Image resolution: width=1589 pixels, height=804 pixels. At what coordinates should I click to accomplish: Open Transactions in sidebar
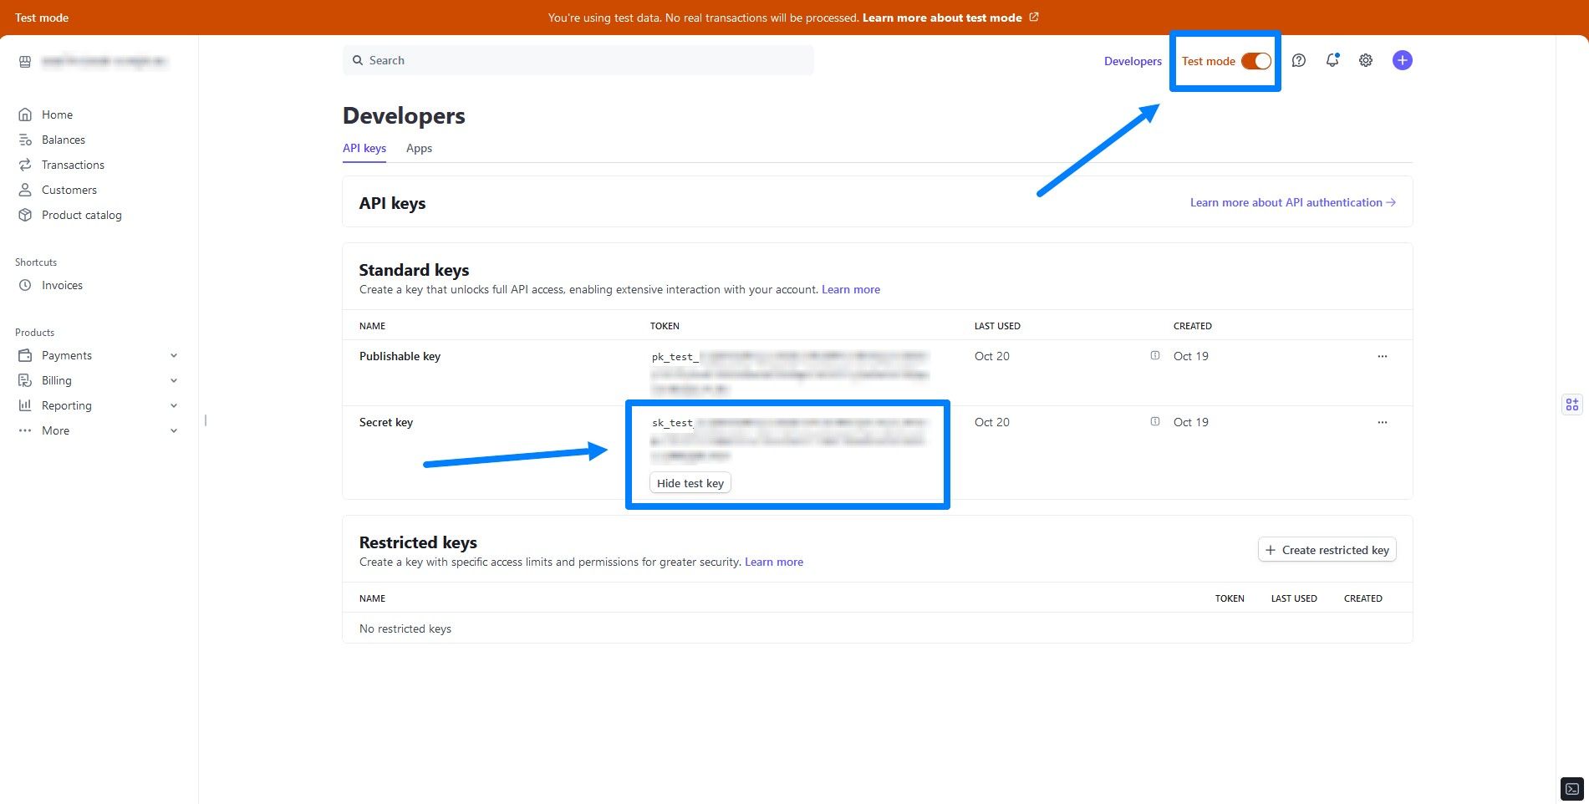pos(73,165)
